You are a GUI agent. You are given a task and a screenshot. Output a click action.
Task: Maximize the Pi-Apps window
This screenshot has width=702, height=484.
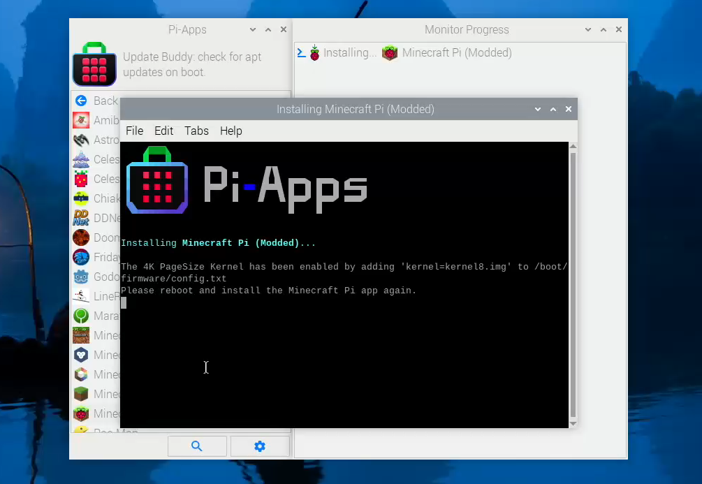(x=268, y=29)
